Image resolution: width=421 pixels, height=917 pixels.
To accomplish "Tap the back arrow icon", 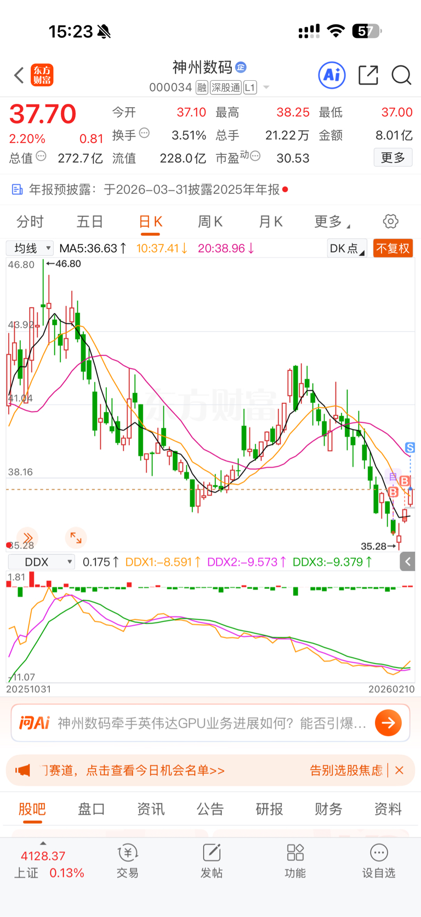I will tap(19, 75).
